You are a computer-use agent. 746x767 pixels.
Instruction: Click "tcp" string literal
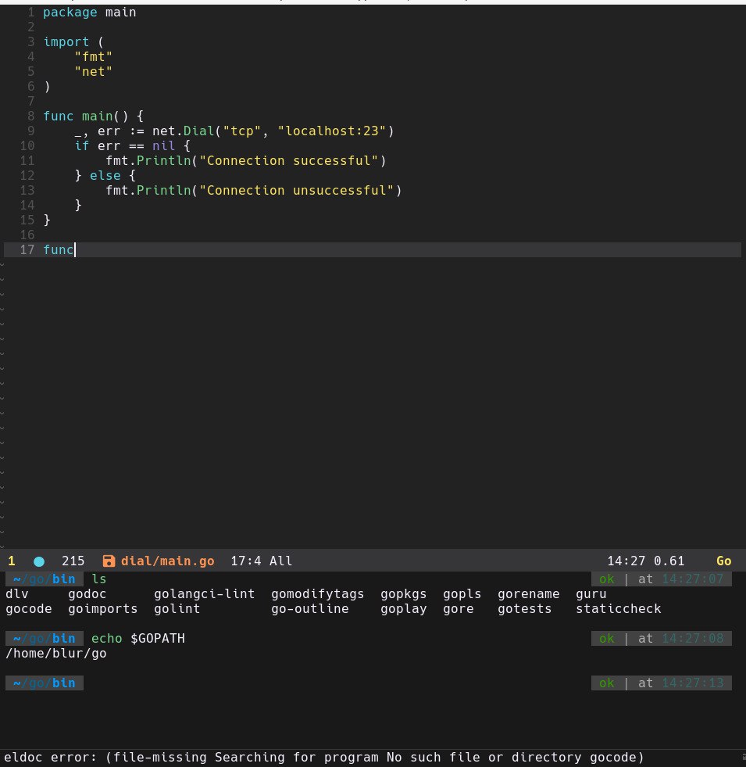[x=242, y=131]
